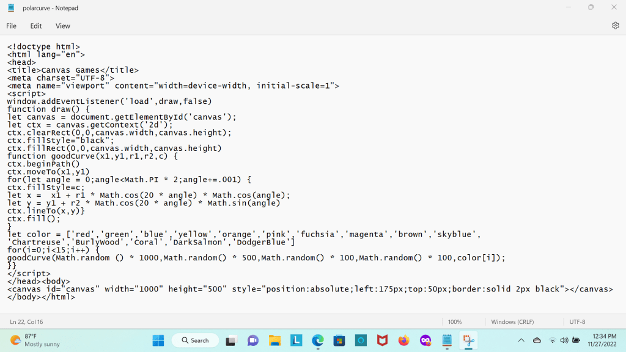626x352 pixels.
Task: Click the taskbar Search box
Action: click(194, 340)
